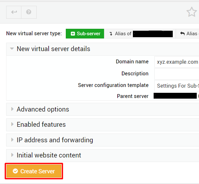Click the Description input field

point(177,74)
